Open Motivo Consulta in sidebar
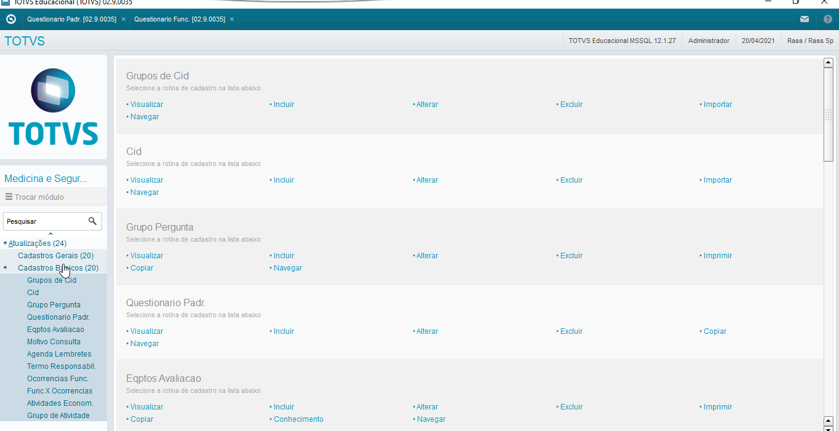 point(54,342)
